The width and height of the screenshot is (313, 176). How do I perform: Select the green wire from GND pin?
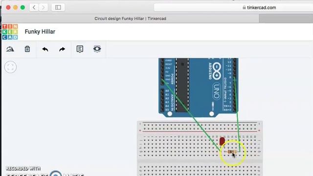point(192,116)
